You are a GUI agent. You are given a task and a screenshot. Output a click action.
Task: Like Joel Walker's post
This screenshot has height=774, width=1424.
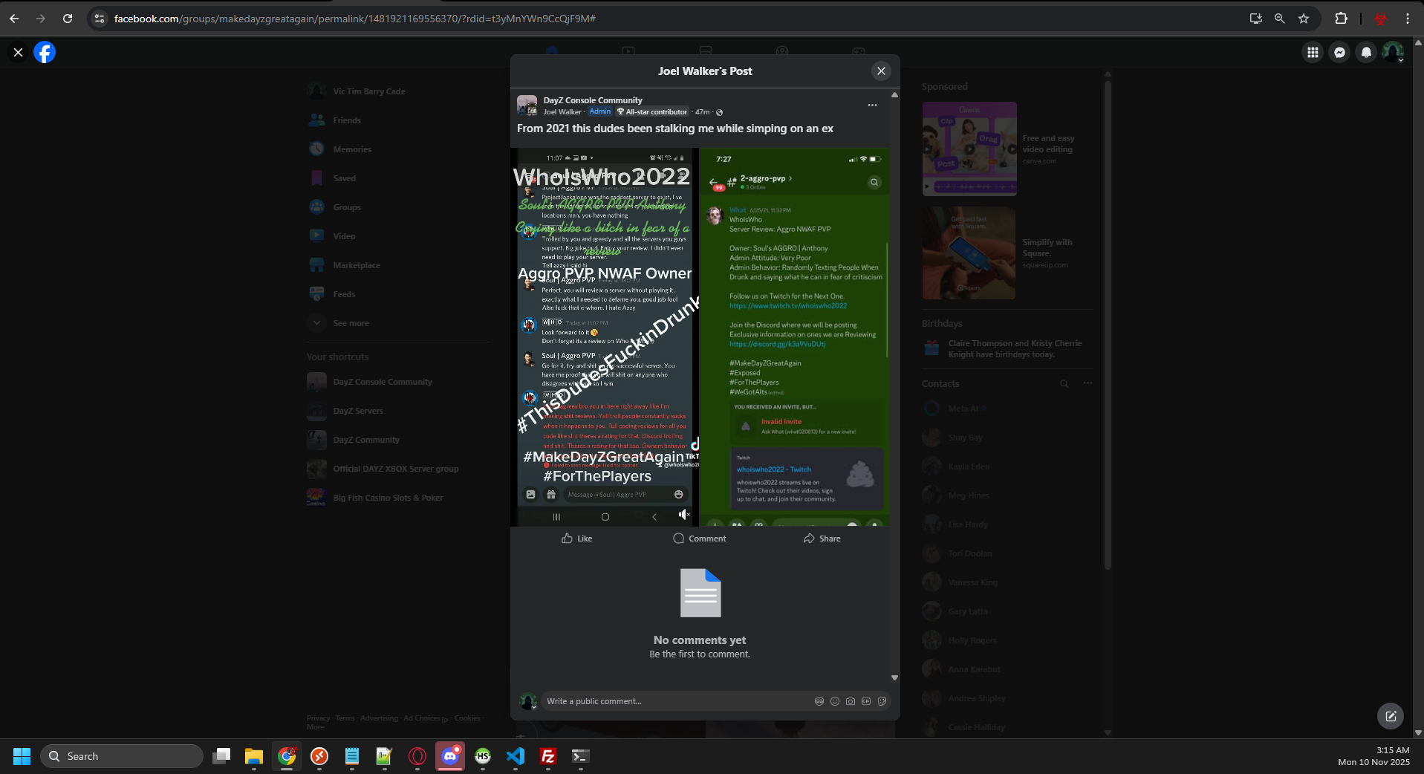577,539
